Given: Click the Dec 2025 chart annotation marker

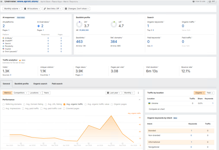Looking at the screenshot, I should pos(21,144).
